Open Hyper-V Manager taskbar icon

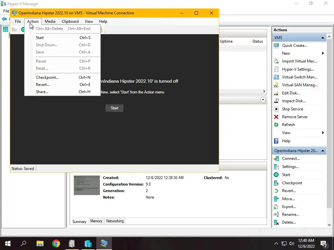88,243
